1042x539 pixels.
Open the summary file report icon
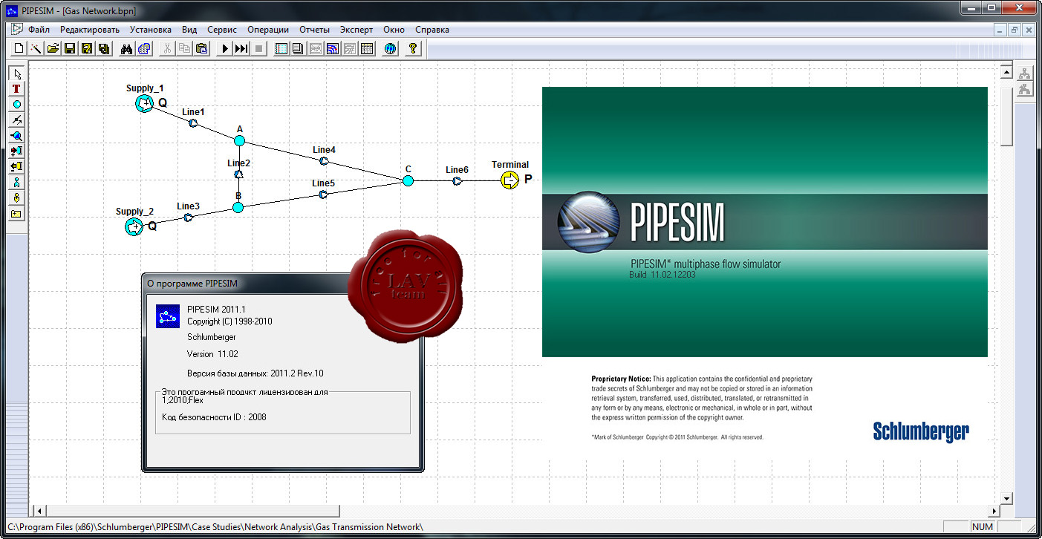(x=281, y=48)
